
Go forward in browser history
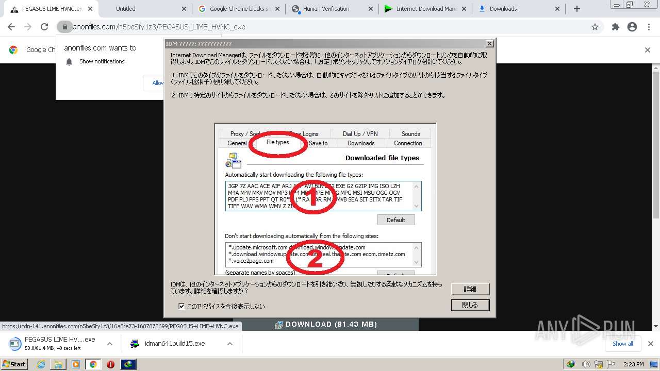(x=28, y=27)
